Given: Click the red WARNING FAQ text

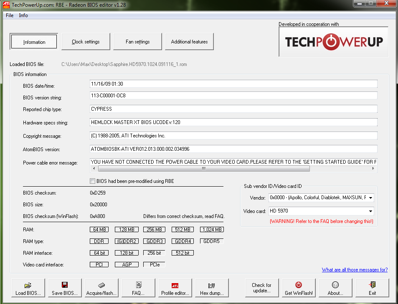Looking at the screenshot, I should tap(321, 221).
